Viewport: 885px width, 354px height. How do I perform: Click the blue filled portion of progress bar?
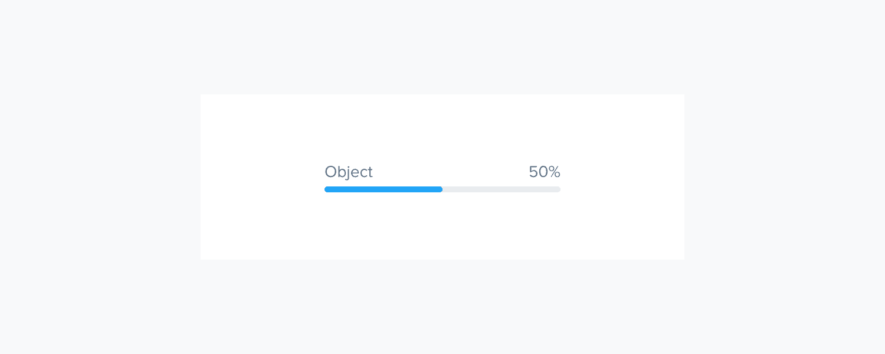pos(383,189)
